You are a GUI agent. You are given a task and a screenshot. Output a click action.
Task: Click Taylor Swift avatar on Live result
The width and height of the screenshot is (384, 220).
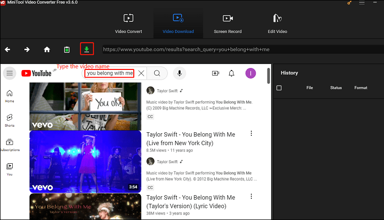point(151,161)
